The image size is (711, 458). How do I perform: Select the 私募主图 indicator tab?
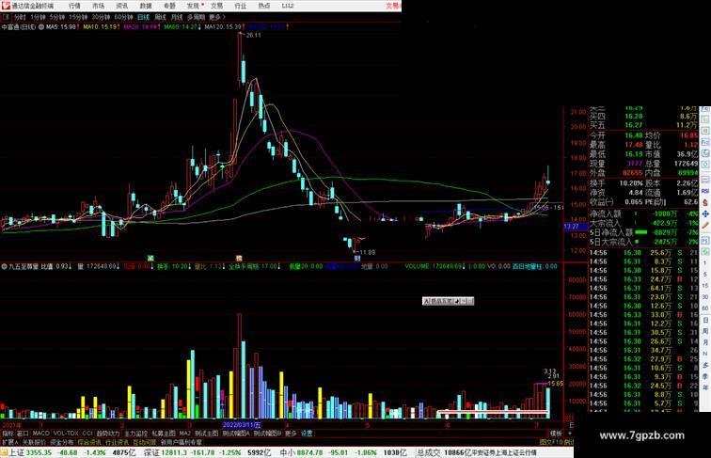click(164, 434)
